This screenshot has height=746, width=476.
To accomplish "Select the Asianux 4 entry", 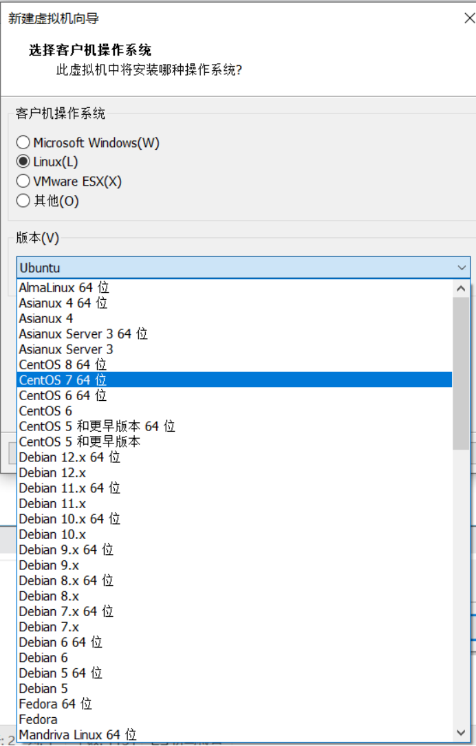I will 235,318.
